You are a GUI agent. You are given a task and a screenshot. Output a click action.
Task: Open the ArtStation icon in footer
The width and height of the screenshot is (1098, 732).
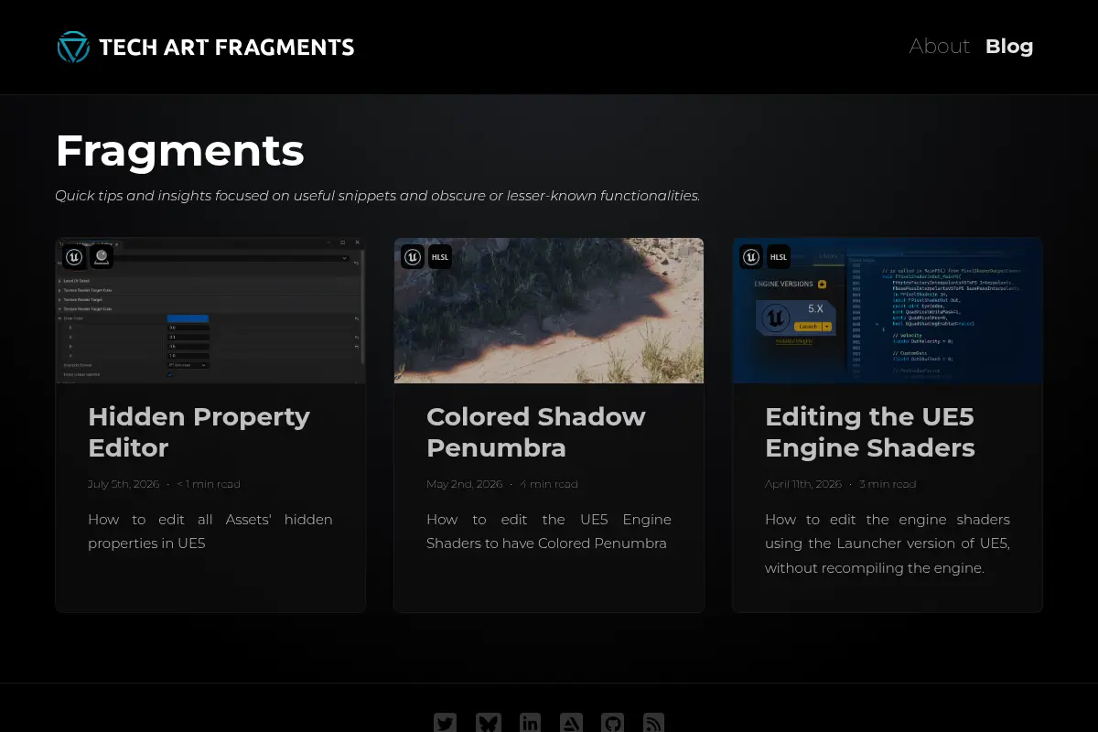click(x=571, y=723)
